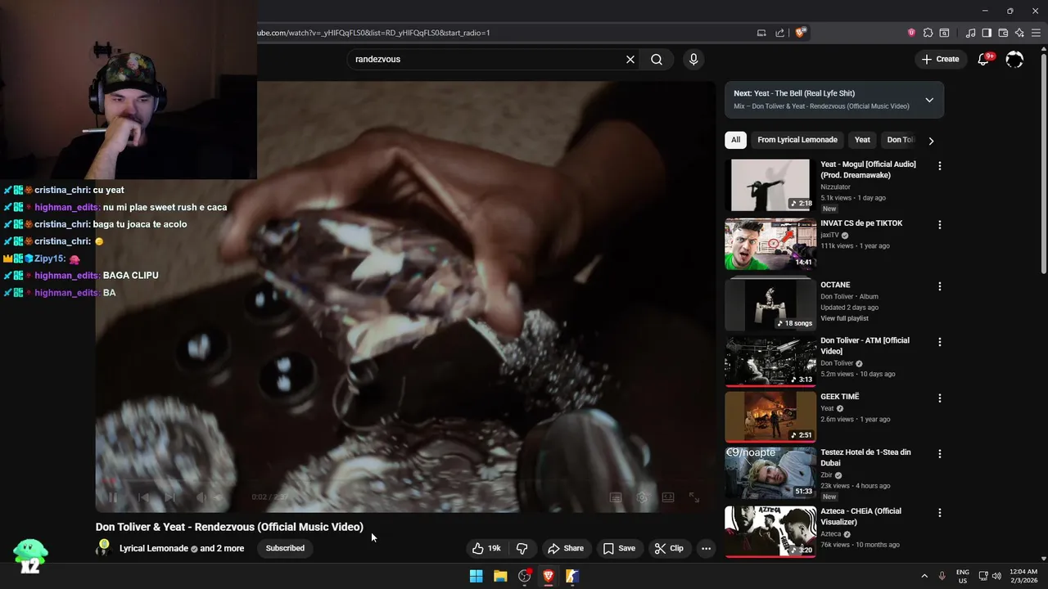Show hidden system tray icons chevron
The height and width of the screenshot is (589, 1048).
(924, 576)
